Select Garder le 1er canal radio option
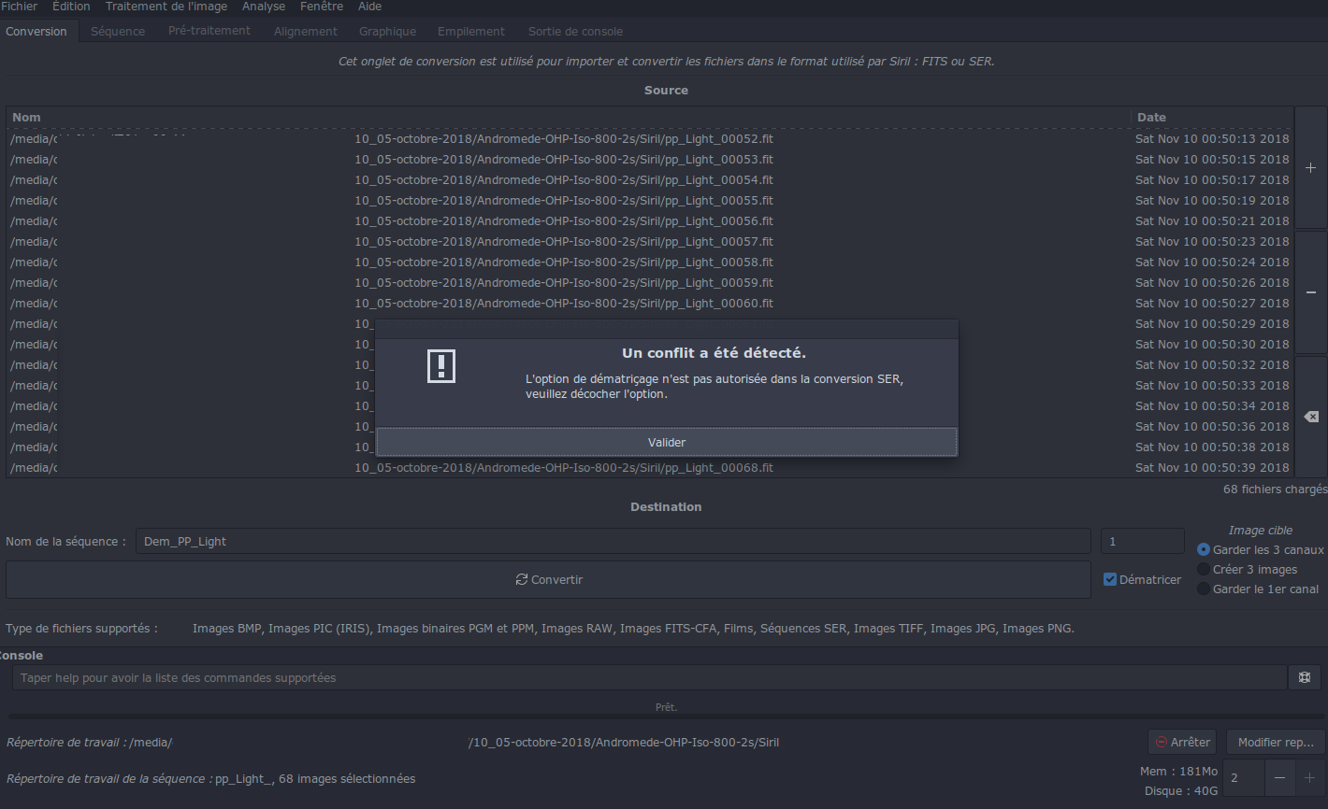1328x809 pixels. tap(1204, 589)
